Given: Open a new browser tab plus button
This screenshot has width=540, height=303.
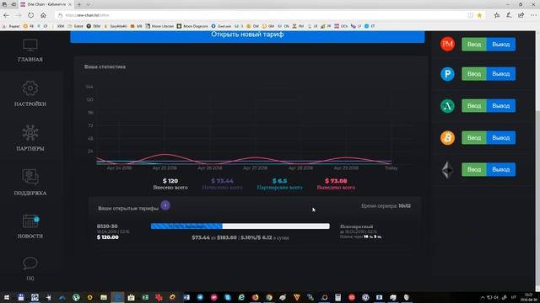Looking at the screenshot, I should (x=79, y=4).
